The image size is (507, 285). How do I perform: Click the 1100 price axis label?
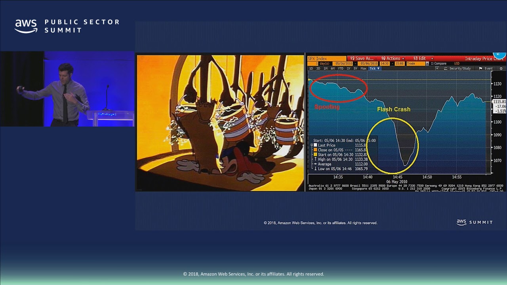[497, 122]
